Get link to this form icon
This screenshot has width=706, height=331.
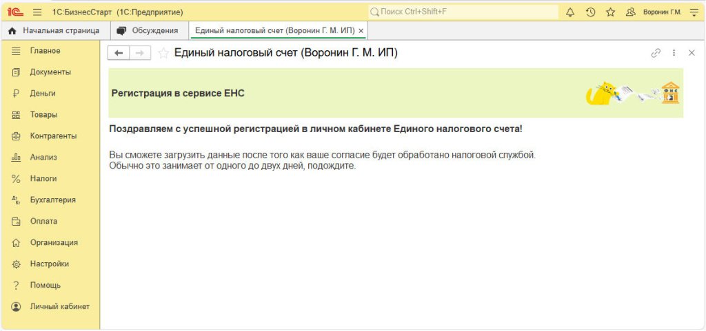point(656,53)
